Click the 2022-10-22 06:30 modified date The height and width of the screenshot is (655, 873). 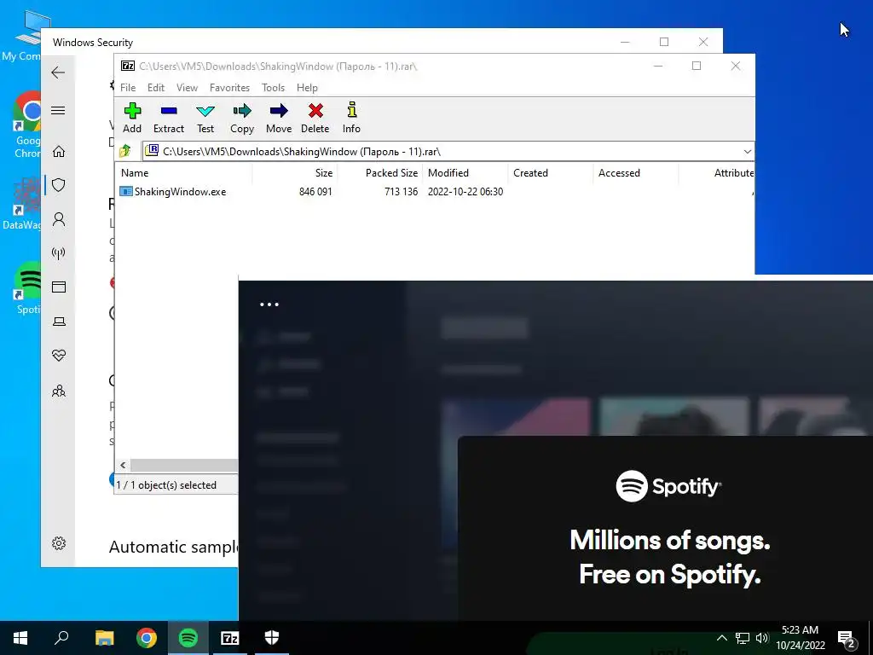click(x=465, y=192)
